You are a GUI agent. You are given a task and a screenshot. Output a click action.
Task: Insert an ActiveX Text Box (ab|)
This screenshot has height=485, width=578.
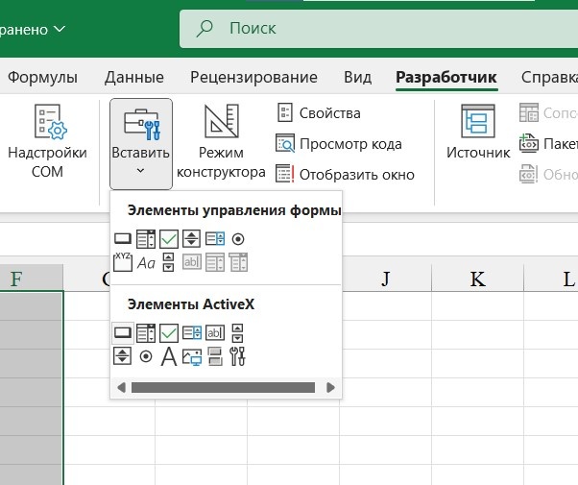(x=215, y=332)
